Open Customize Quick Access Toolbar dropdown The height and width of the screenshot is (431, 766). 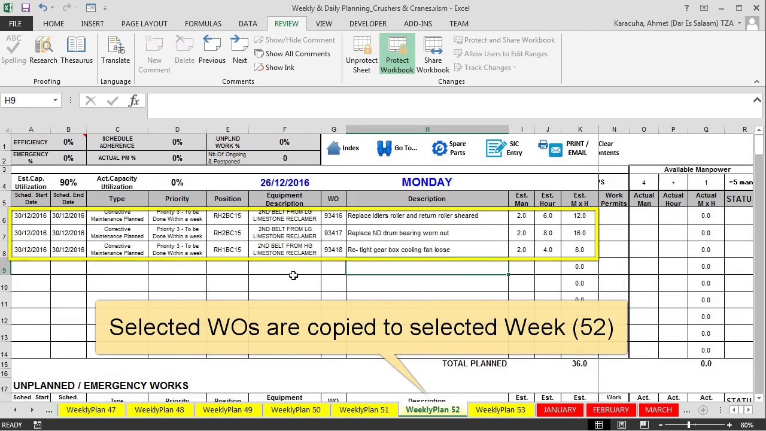click(106, 8)
